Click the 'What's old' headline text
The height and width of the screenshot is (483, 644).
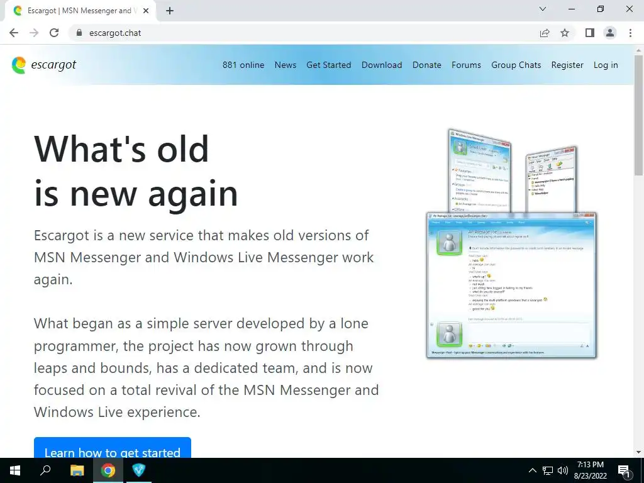pyautogui.click(x=121, y=148)
